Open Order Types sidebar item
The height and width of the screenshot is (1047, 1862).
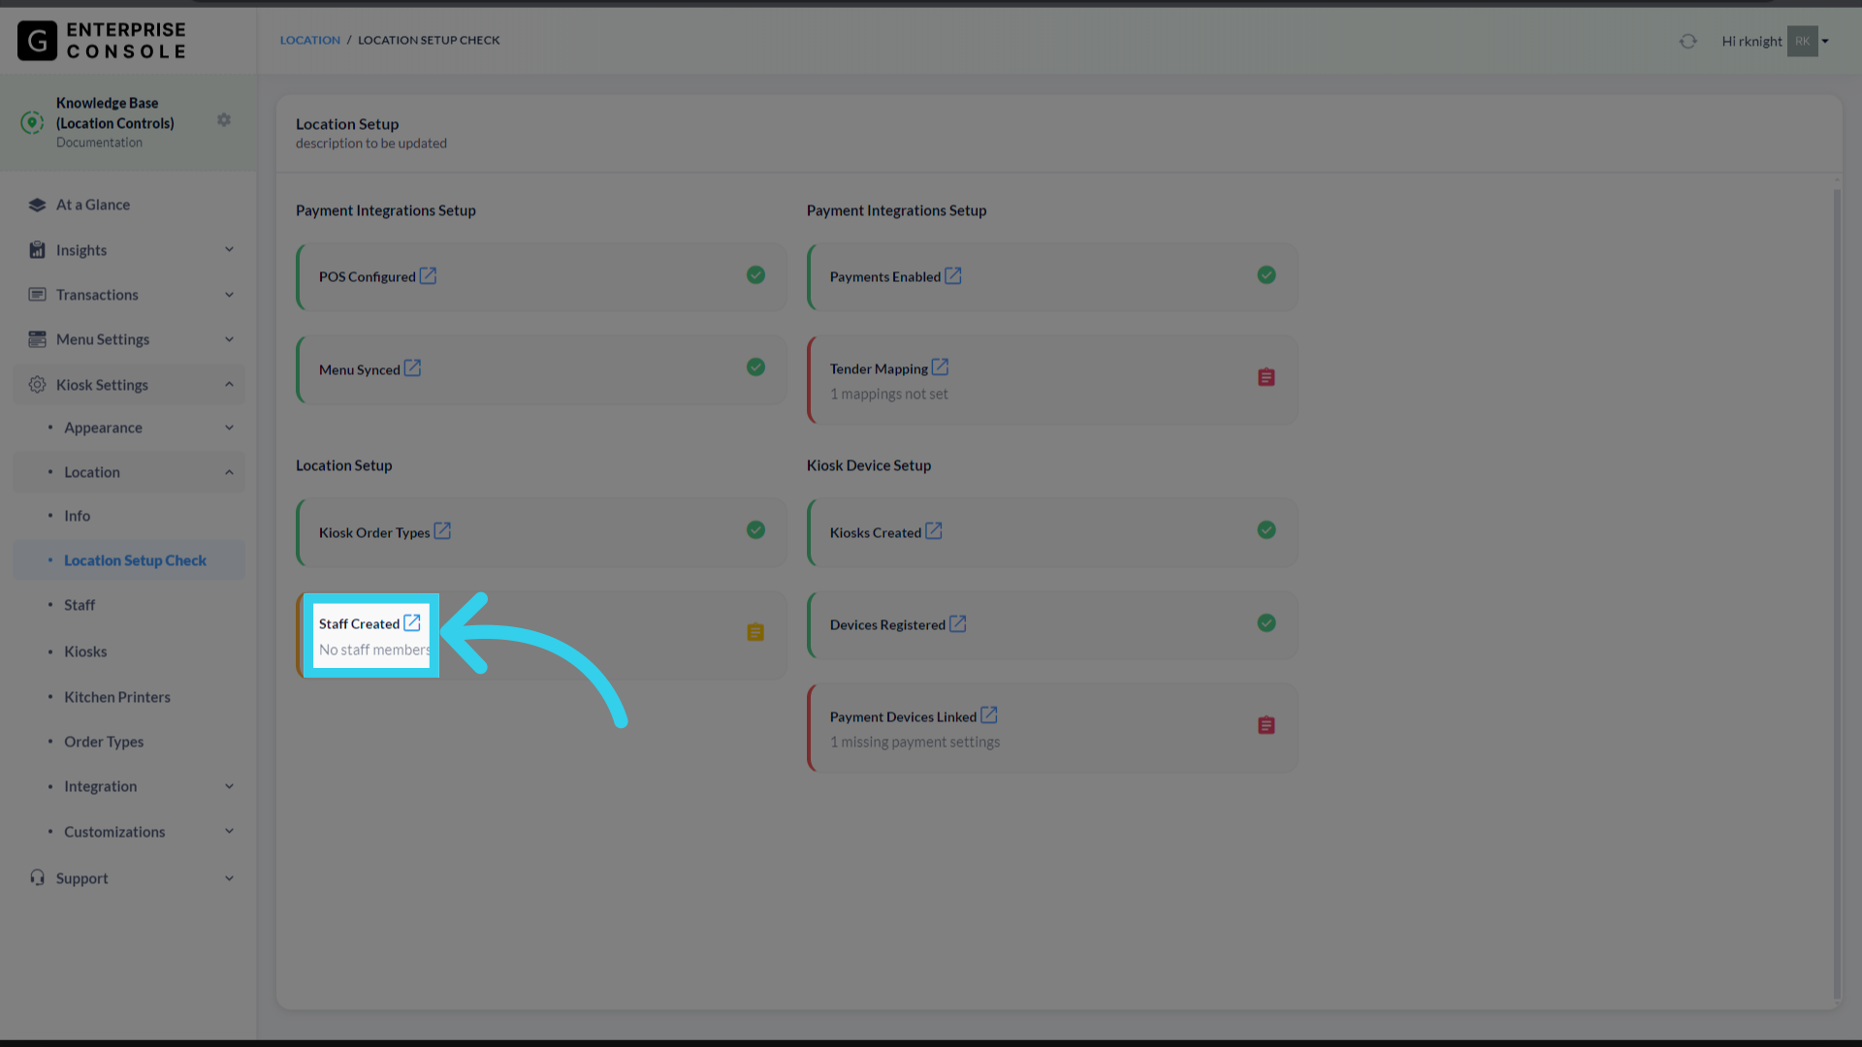[104, 742]
